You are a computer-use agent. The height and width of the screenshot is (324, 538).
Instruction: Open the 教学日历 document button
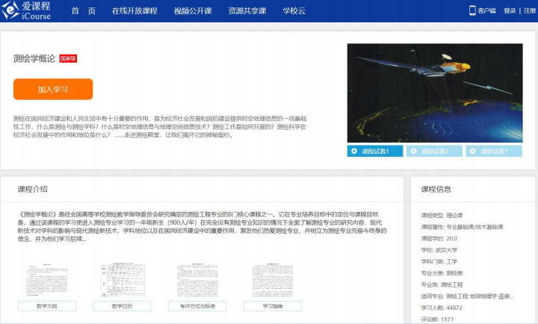point(122,306)
